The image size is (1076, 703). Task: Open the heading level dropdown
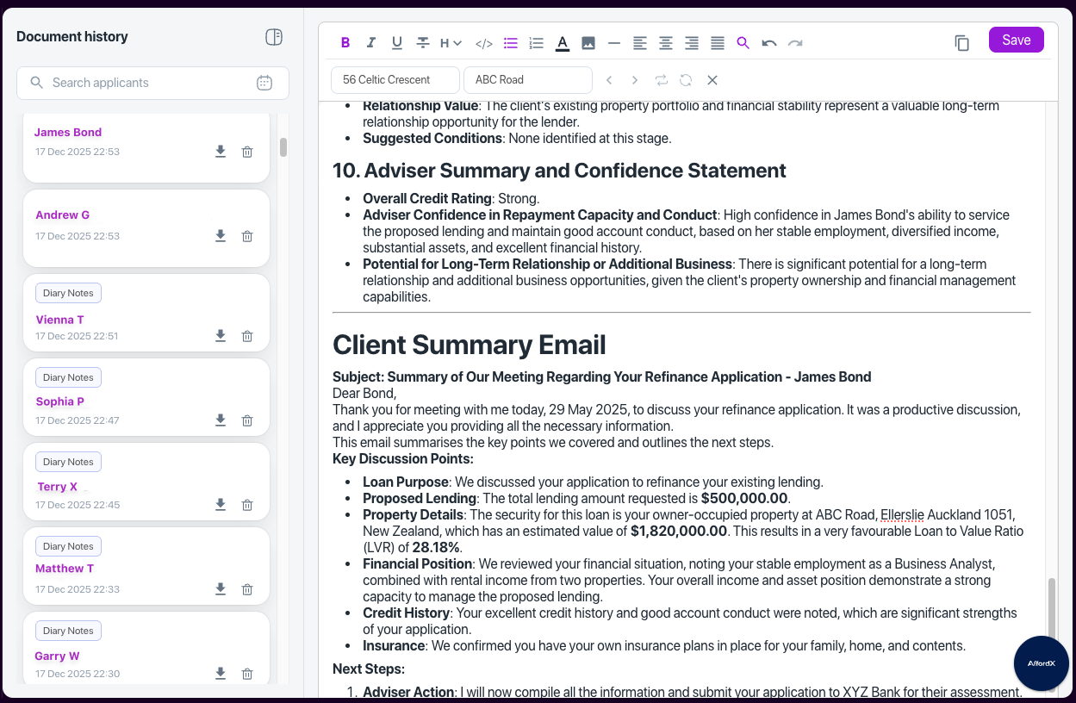tap(451, 43)
